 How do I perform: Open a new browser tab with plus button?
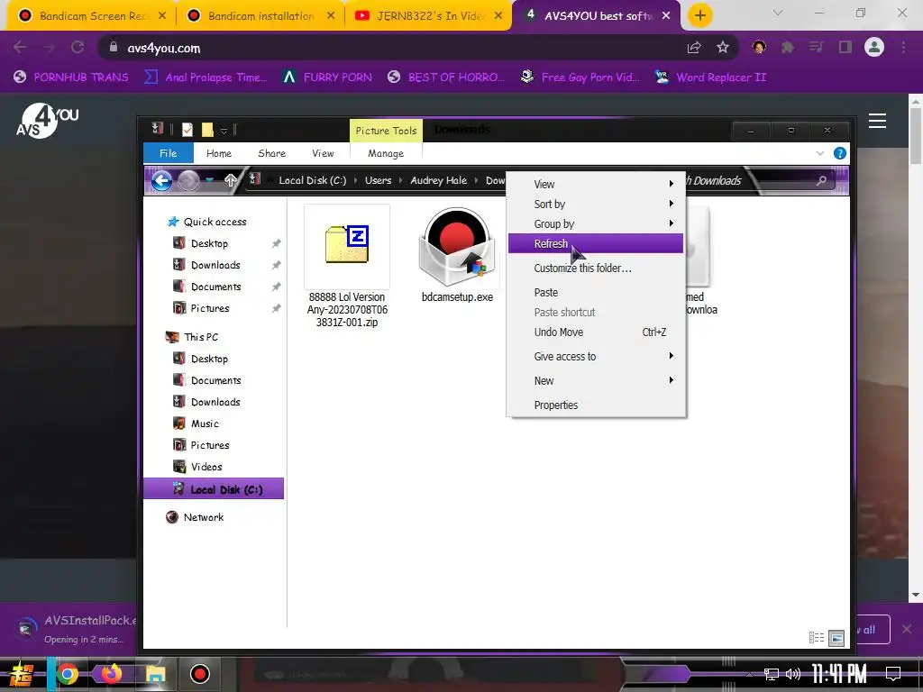[699, 16]
